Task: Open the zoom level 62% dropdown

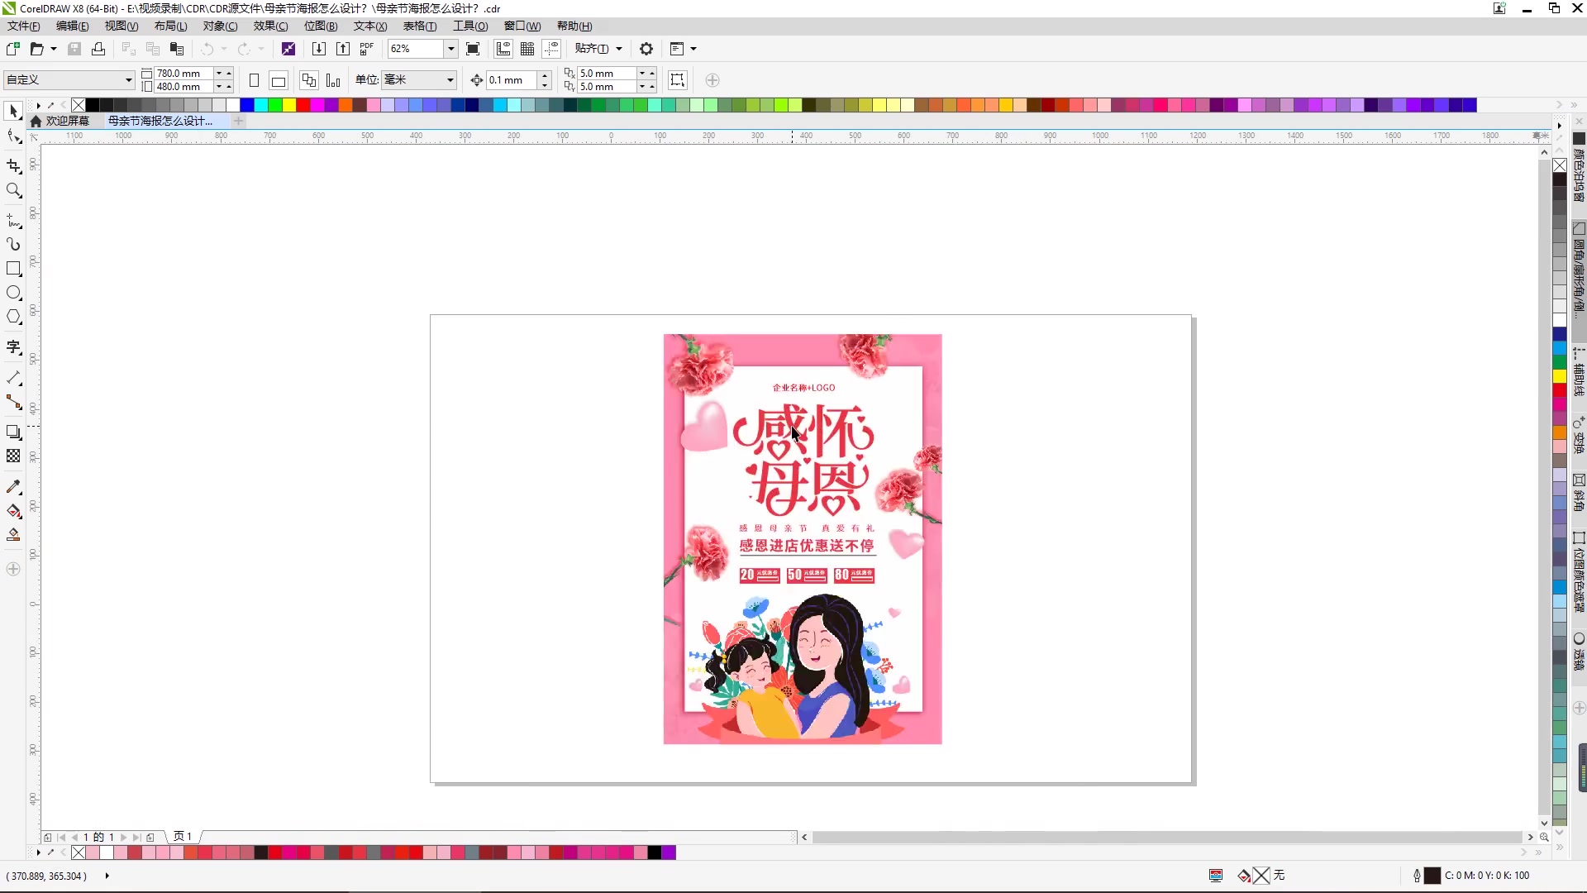Action: click(451, 49)
